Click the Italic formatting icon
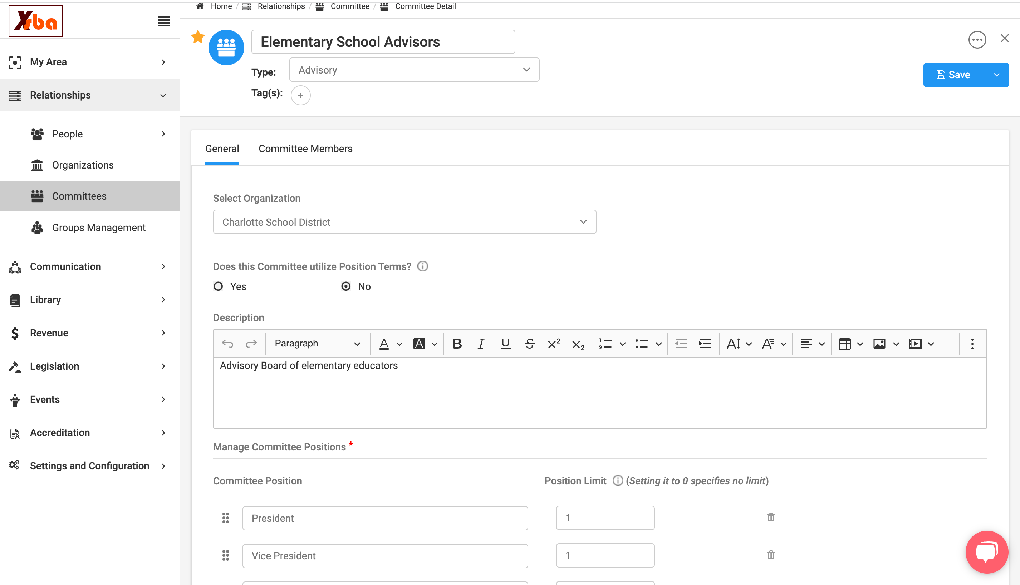 click(x=481, y=344)
